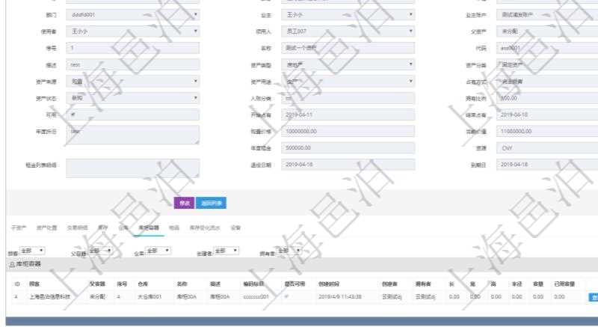Click the 年度折旧 text area
Image resolution: width=598 pixels, height=327 pixels.
click(x=133, y=135)
